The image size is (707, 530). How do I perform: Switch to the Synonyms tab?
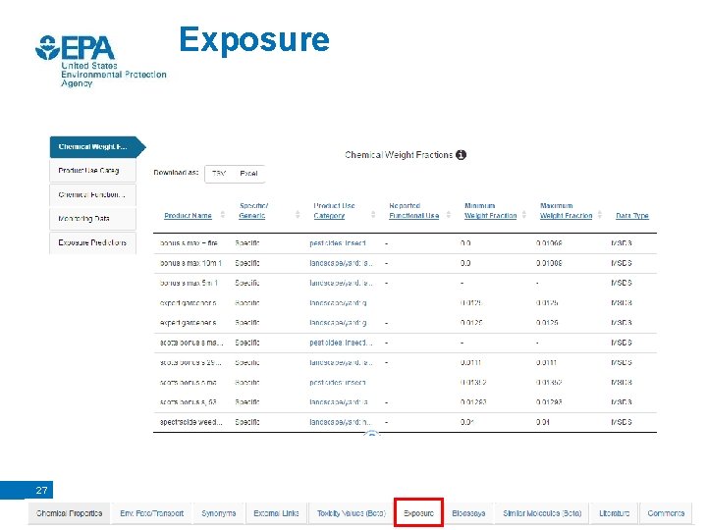[x=219, y=513]
